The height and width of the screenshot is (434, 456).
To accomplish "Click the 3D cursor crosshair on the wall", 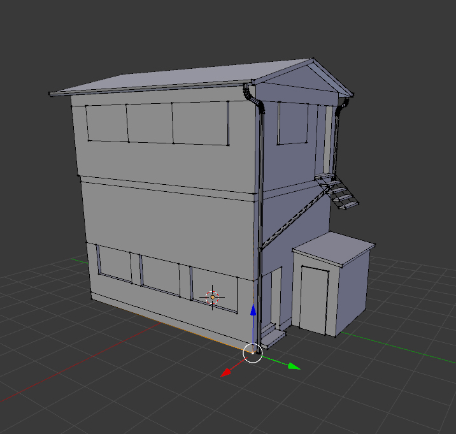I will (x=212, y=297).
